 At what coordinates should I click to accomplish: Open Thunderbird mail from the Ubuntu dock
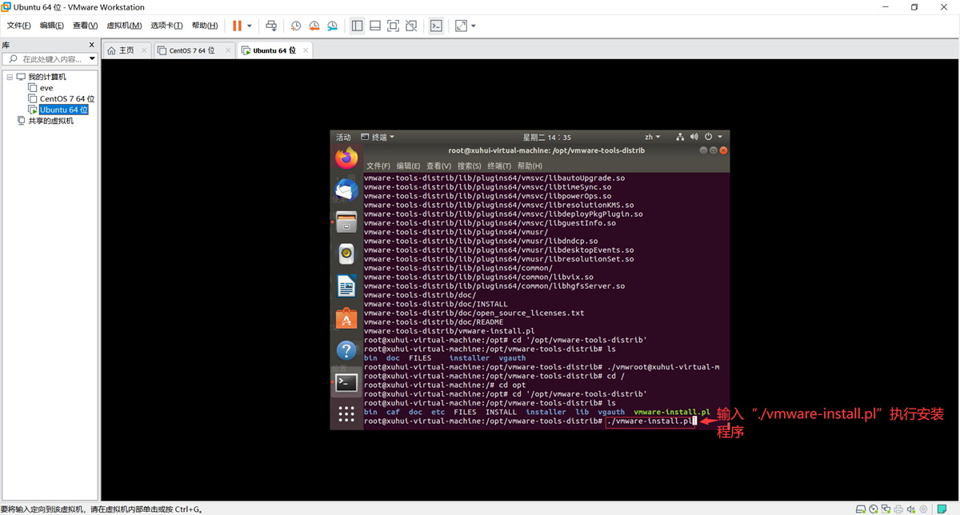coord(346,189)
